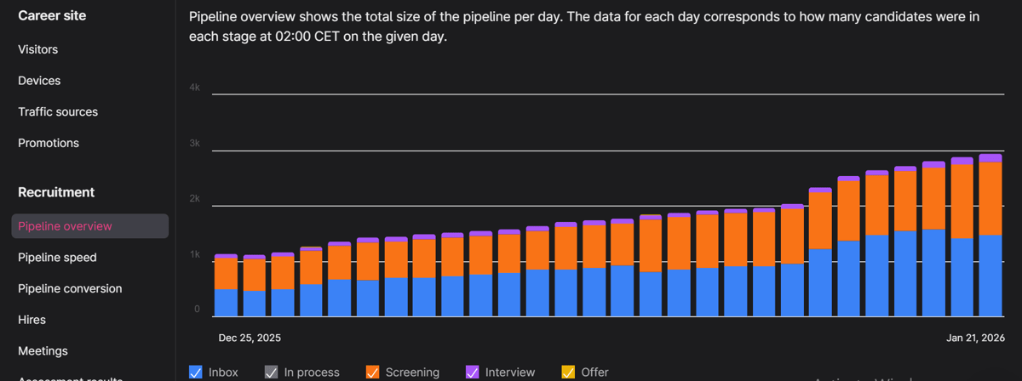The image size is (1022, 381).
Task: Go to Devices analytics
Action: pyautogui.click(x=39, y=81)
